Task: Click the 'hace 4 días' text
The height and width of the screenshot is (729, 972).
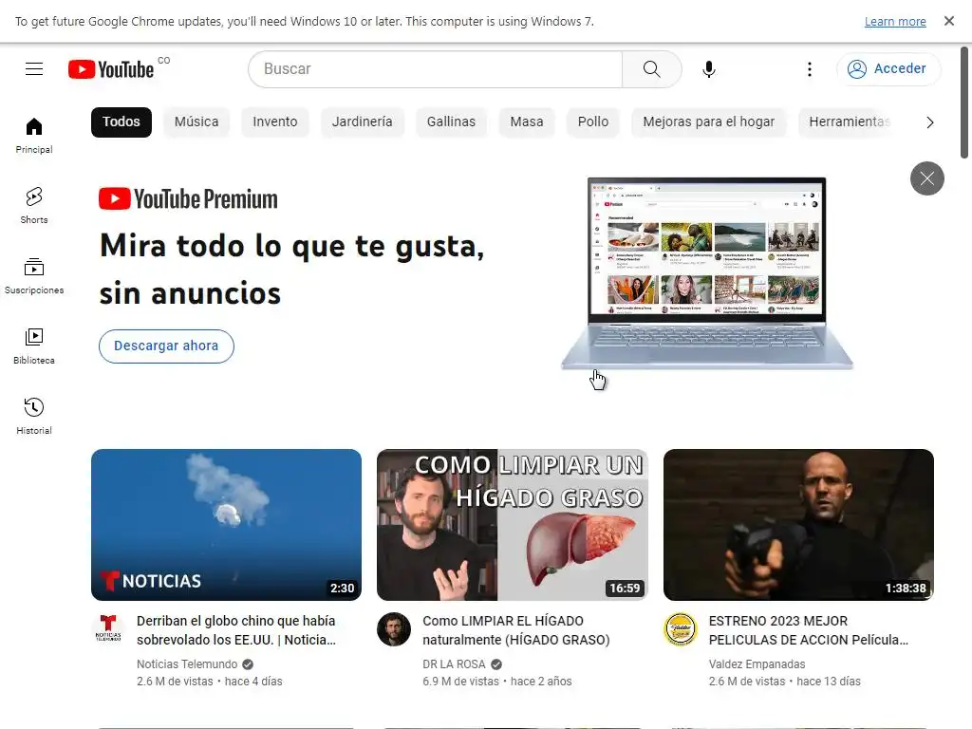Action: click(253, 682)
